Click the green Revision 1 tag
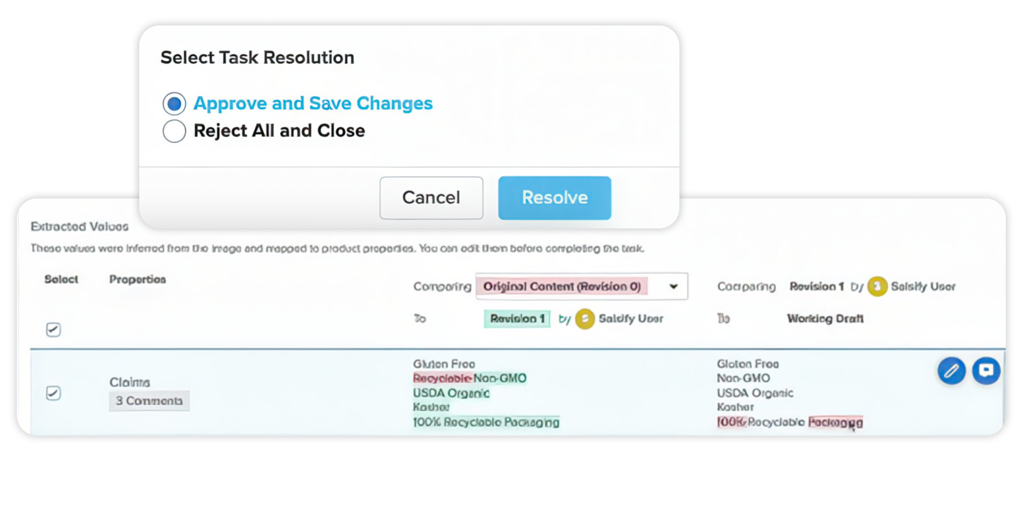Screen dimensions: 1018x509 pos(517,319)
